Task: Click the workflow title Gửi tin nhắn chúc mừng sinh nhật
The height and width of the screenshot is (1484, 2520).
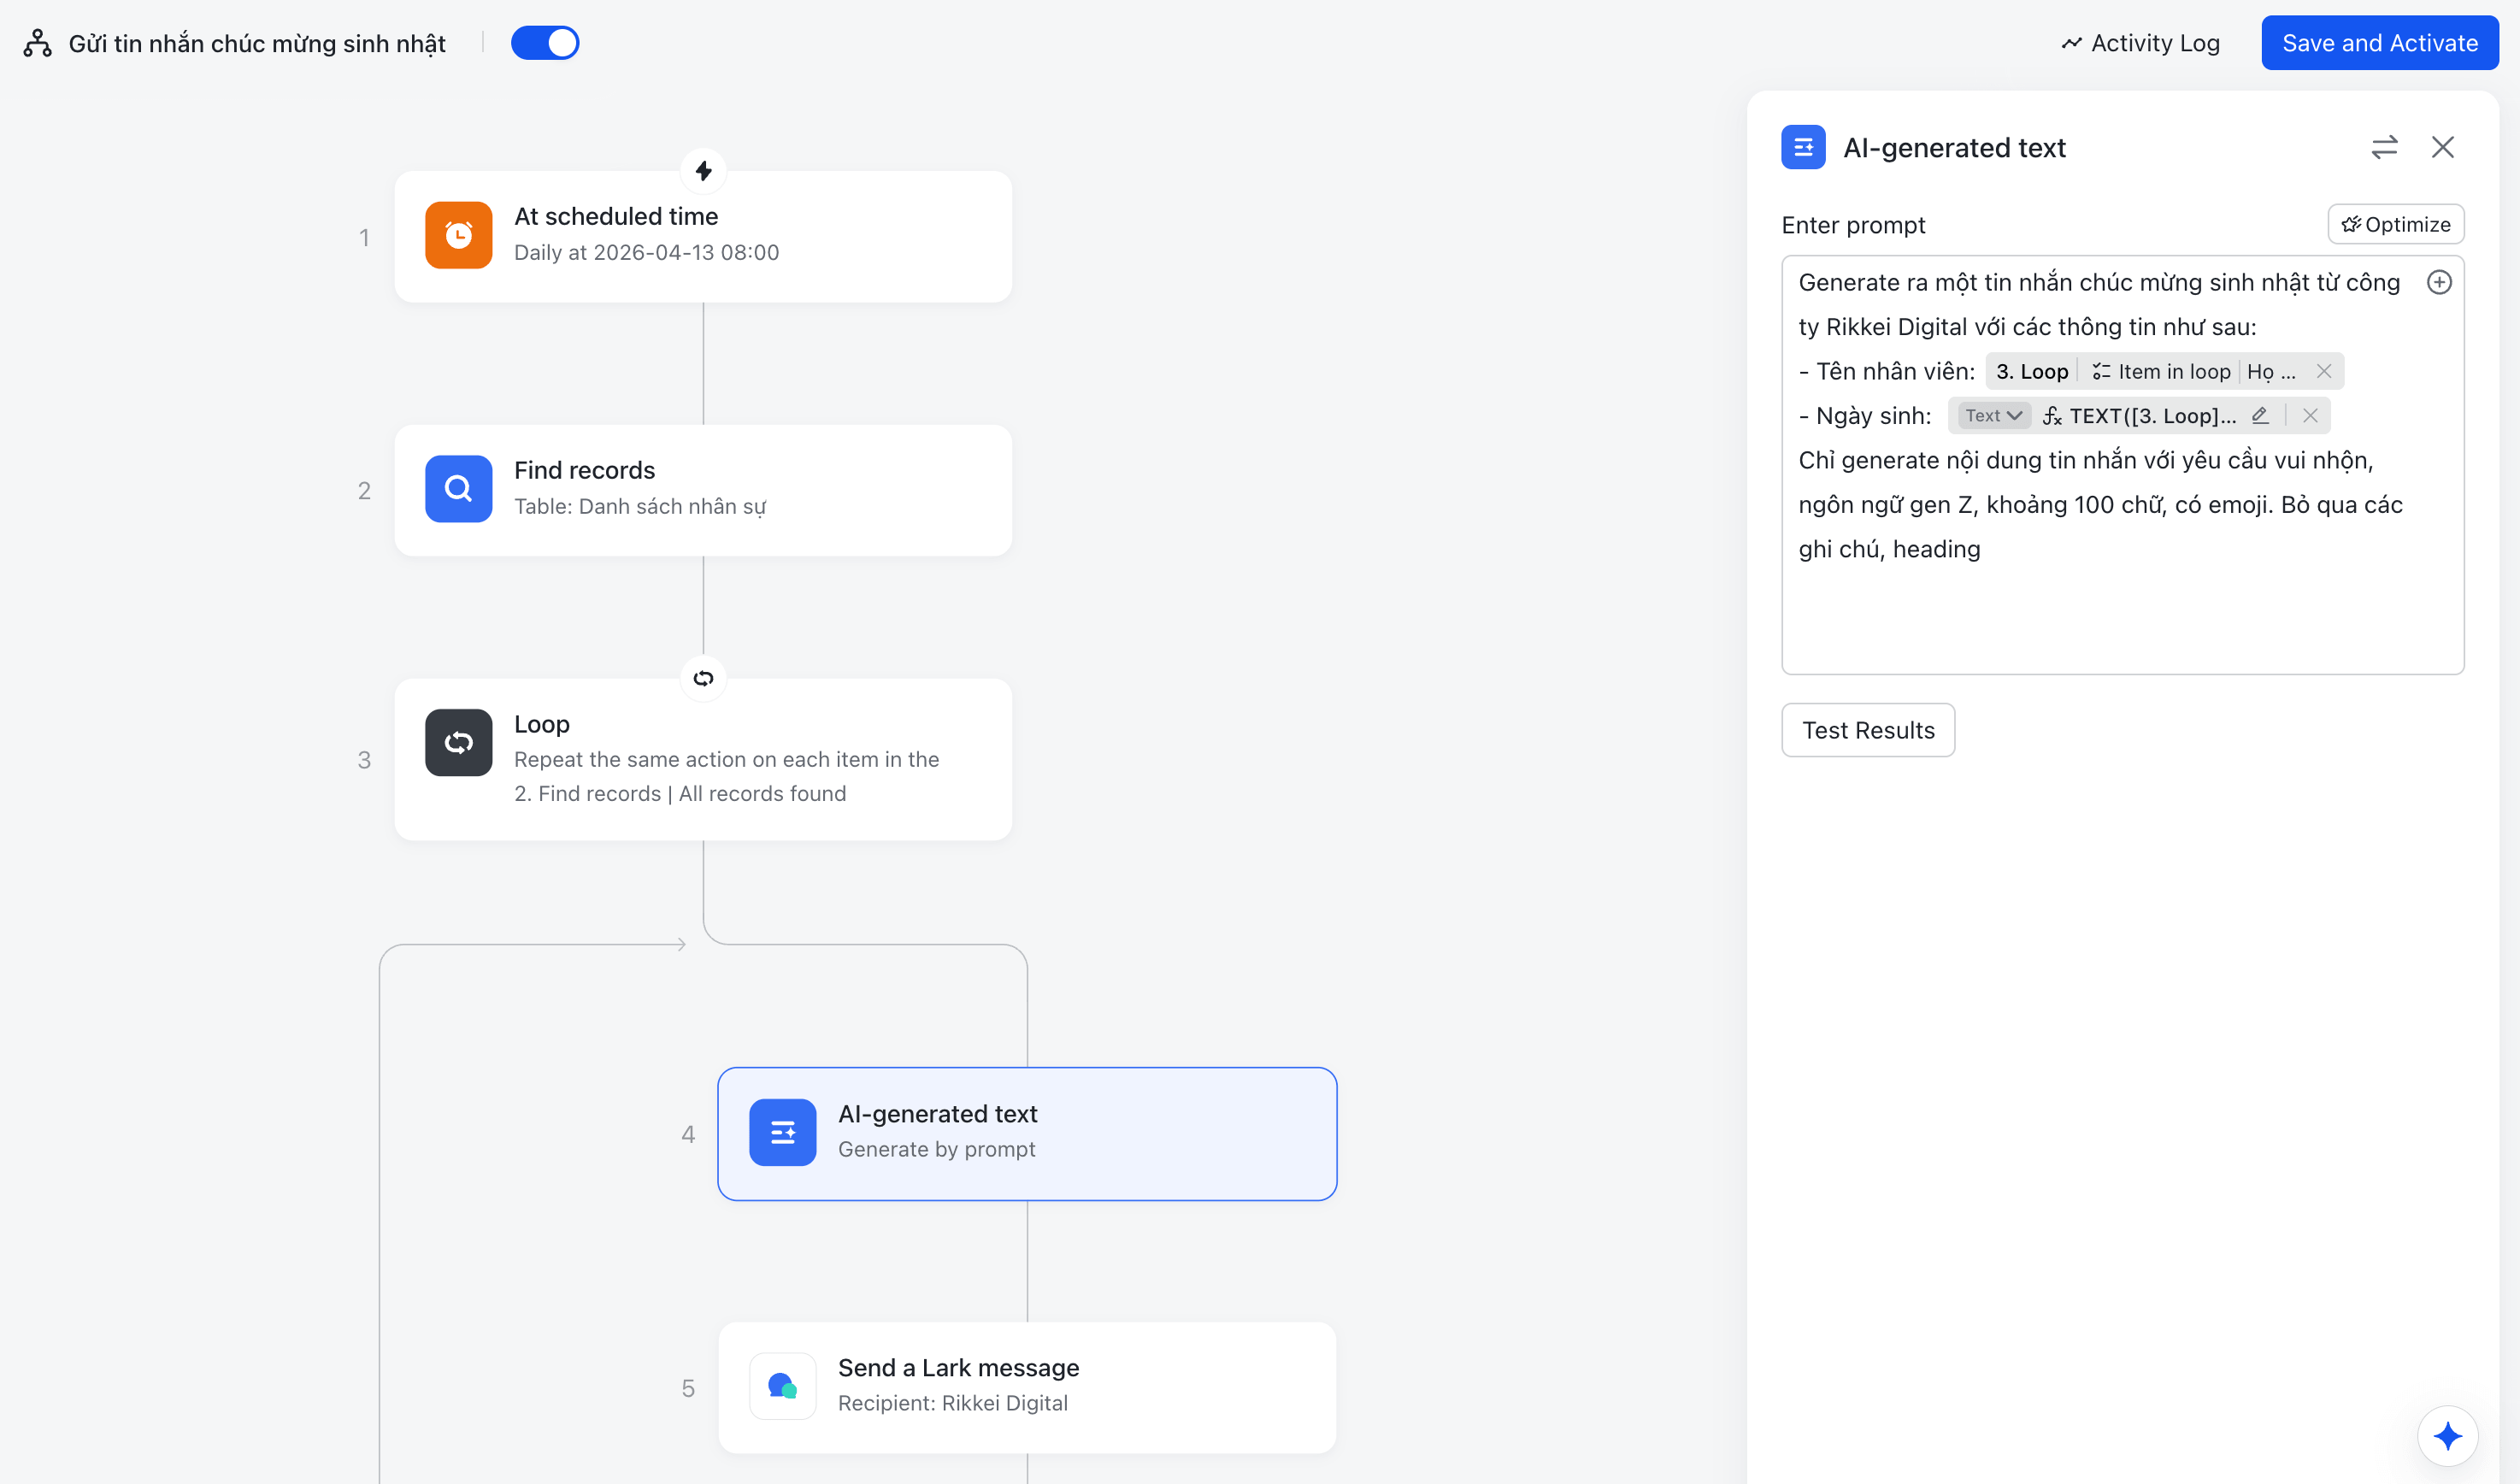Action: pos(257,43)
